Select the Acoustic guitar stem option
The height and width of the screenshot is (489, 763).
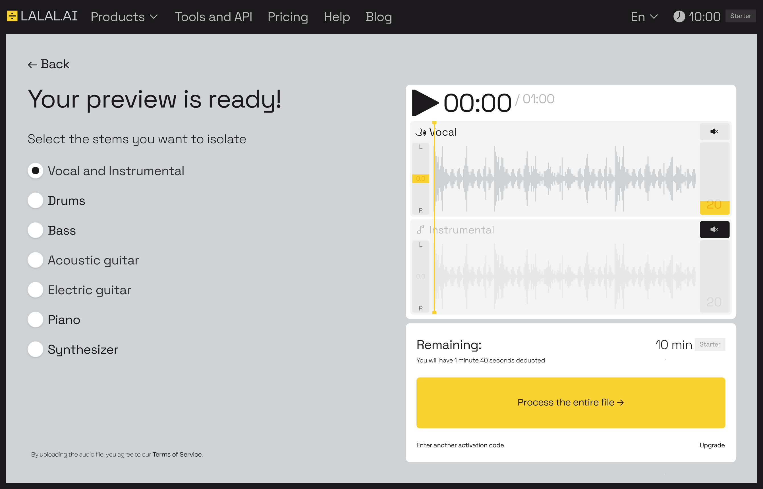coord(36,260)
